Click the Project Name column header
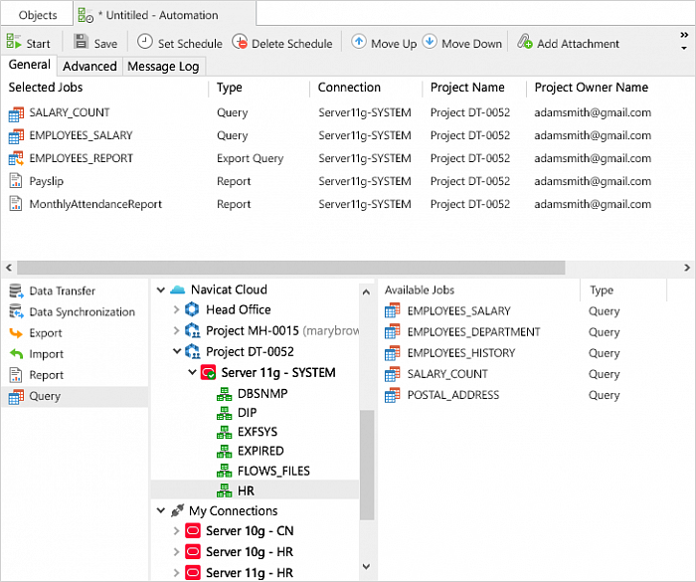 [474, 88]
